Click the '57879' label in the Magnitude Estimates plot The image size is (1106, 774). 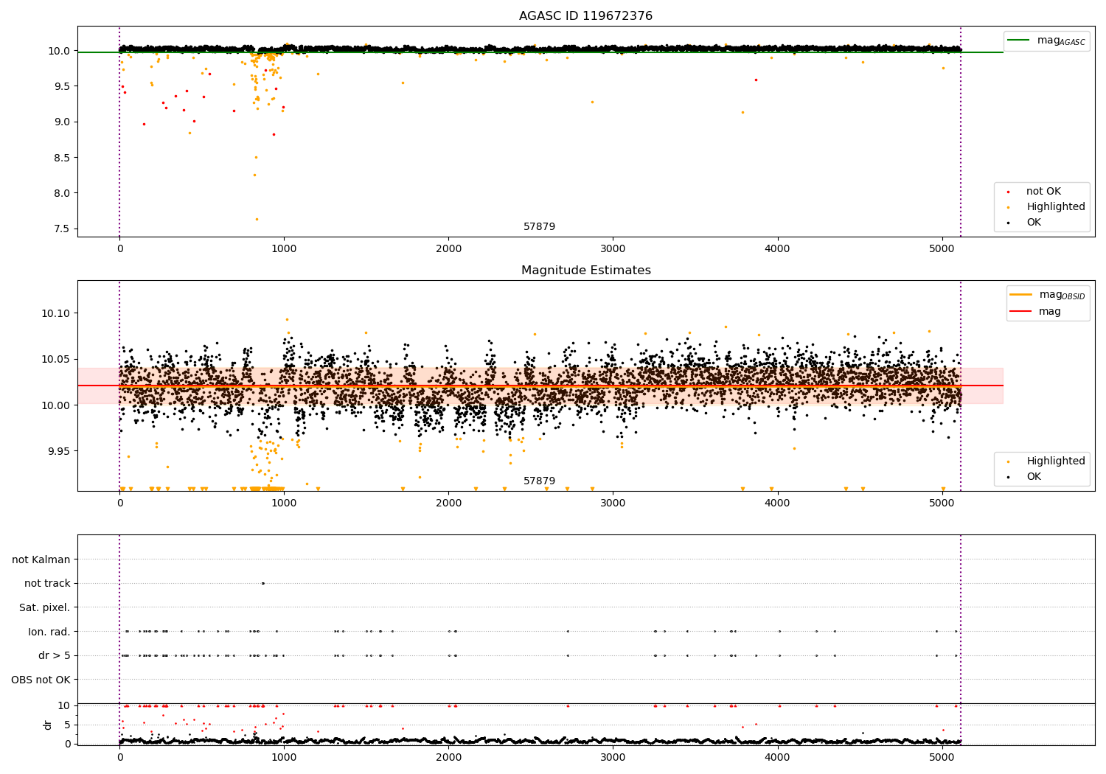pyautogui.click(x=539, y=481)
